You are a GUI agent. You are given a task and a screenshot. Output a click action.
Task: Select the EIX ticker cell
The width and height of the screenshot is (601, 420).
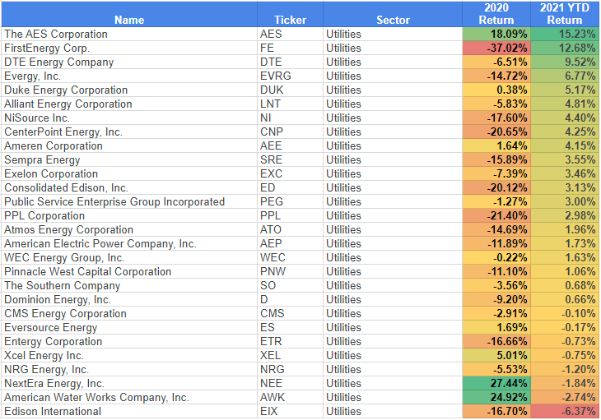pos(290,412)
